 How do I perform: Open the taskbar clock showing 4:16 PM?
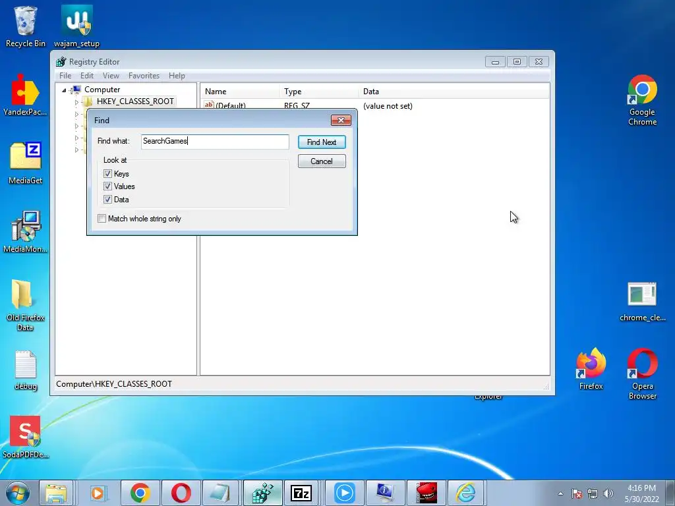click(641, 493)
